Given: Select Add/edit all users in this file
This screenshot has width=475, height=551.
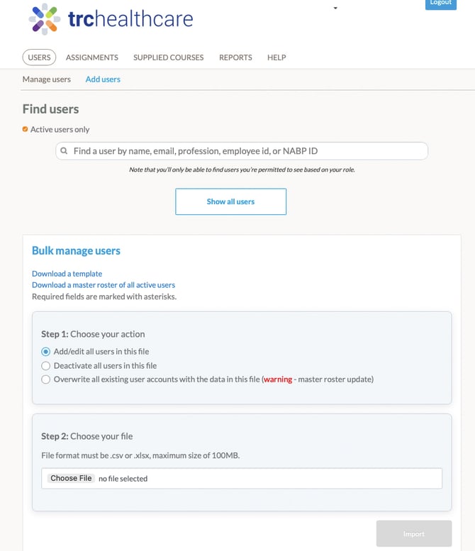Looking at the screenshot, I should click(x=45, y=352).
